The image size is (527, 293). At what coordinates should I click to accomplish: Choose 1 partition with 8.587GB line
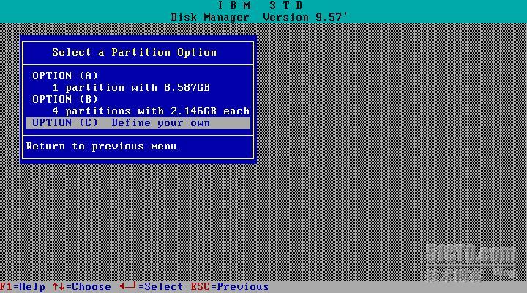(131, 88)
